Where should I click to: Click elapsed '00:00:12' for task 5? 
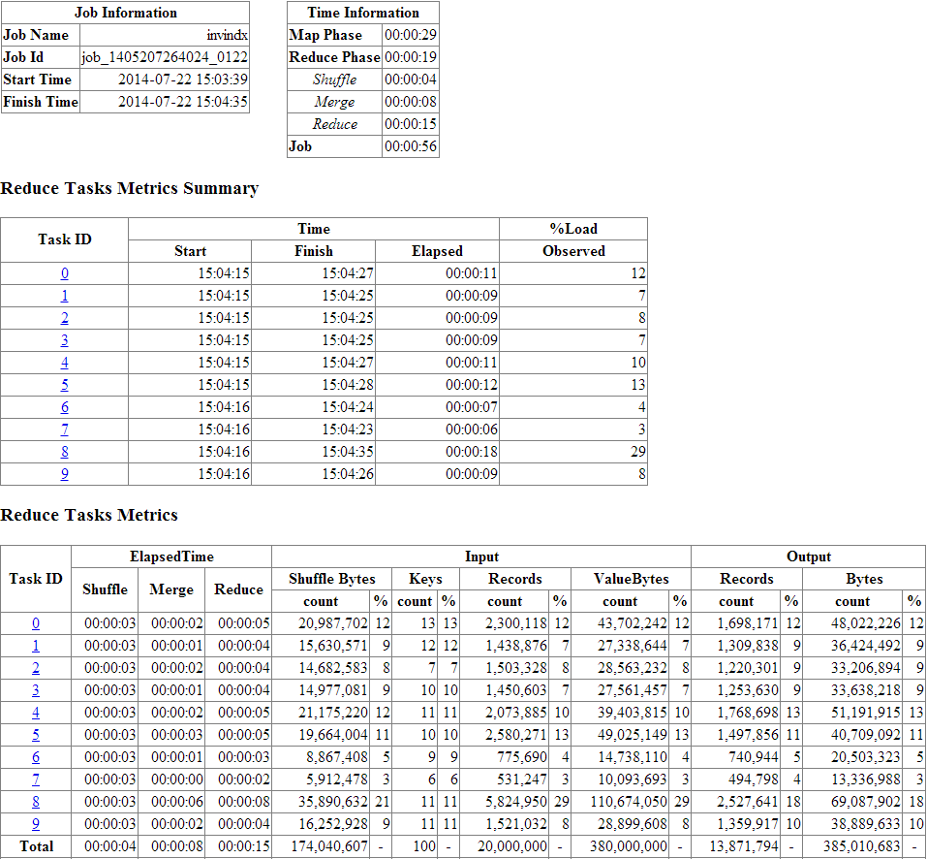point(472,385)
